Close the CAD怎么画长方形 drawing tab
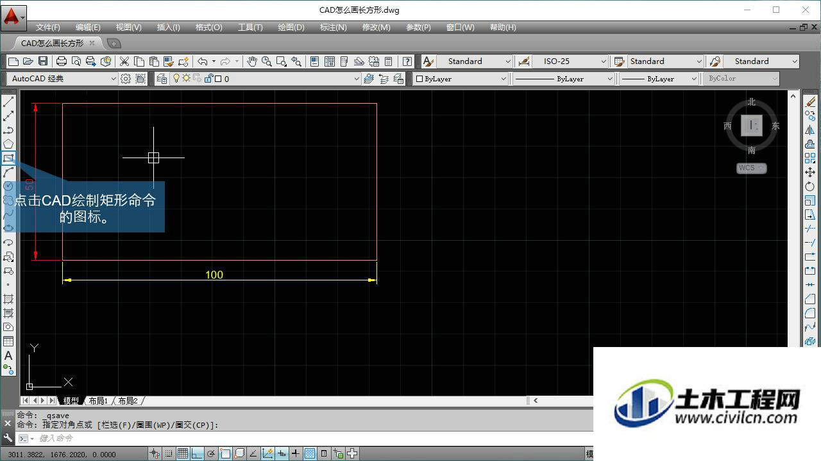Viewport: 821px width, 461px height. 92,44
